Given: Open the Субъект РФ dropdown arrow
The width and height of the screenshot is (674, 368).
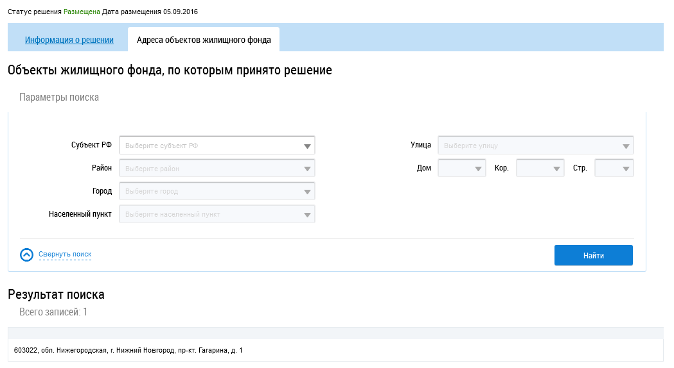Looking at the screenshot, I should click(x=307, y=146).
